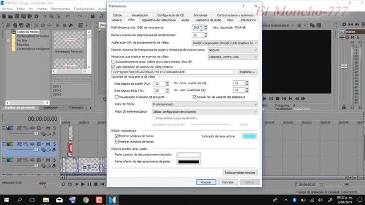Switch to the Efectos VST tab
This screenshot has height=205, width=365.
pyautogui.click(x=249, y=20)
